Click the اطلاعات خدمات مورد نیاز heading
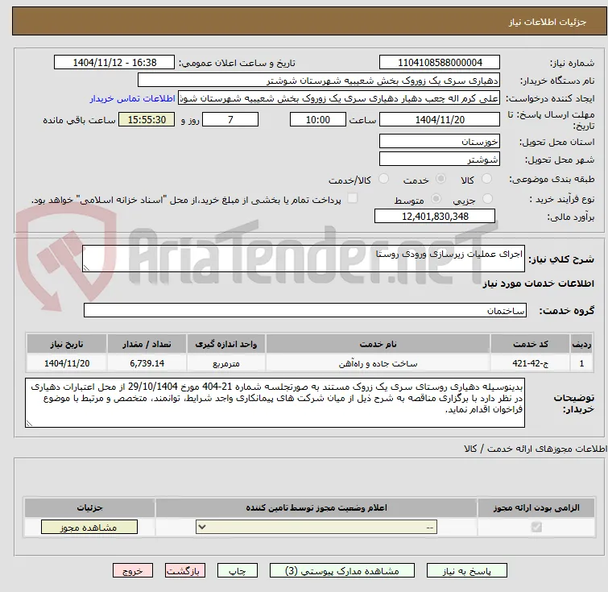 [538, 284]
